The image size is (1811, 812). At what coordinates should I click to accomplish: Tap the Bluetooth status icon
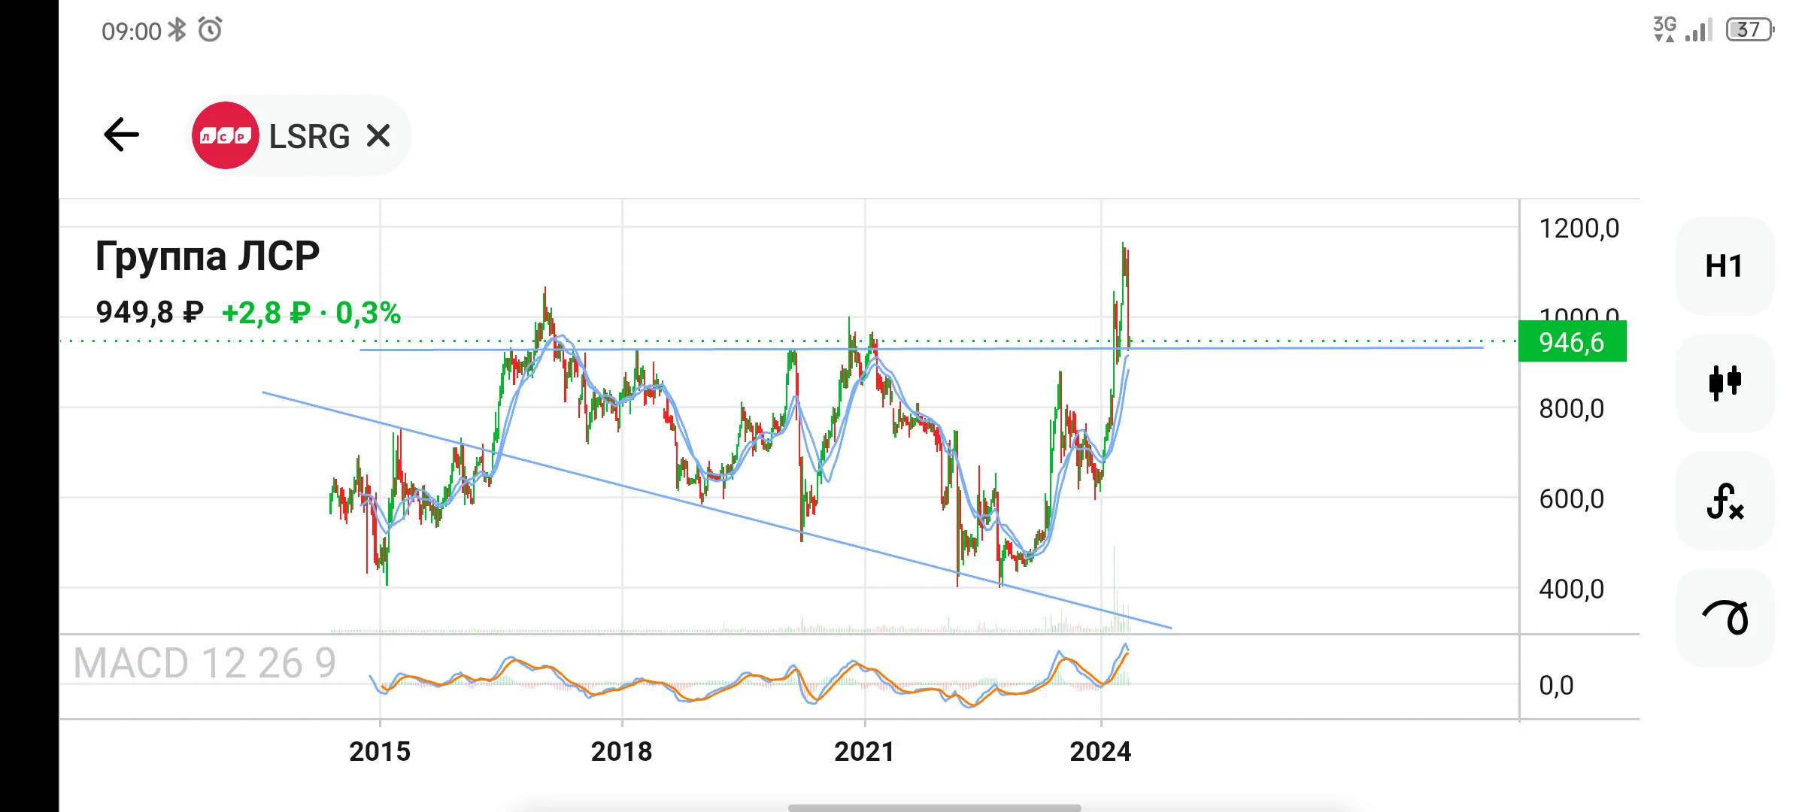[x=177, y=30]
